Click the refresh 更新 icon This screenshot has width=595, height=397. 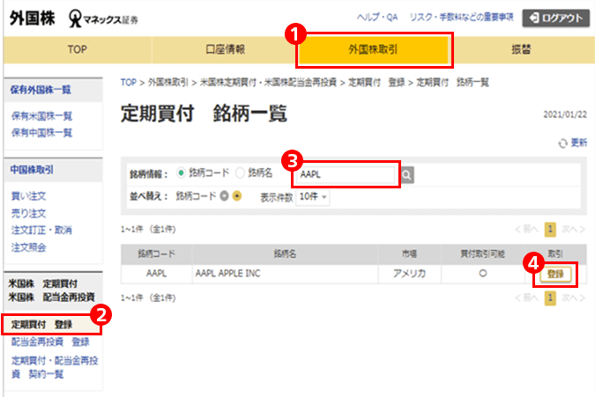pos(562,143)
